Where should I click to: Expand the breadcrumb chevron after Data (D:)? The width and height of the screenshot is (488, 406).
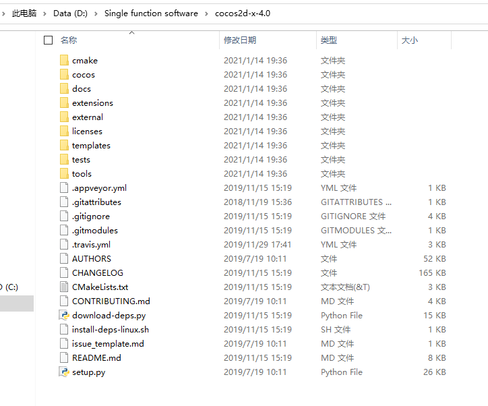click(96, 13)
